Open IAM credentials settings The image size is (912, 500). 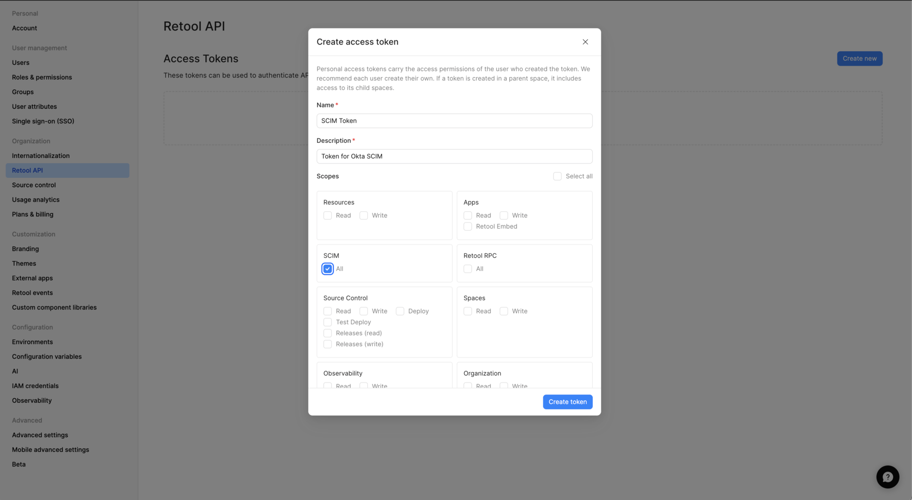click(x=35, y=386)
